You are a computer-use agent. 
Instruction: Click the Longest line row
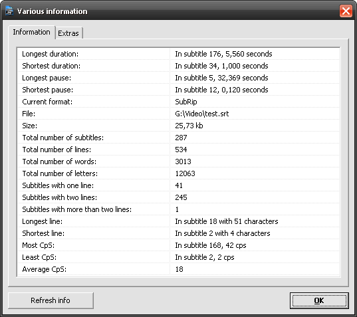[178, 221]
